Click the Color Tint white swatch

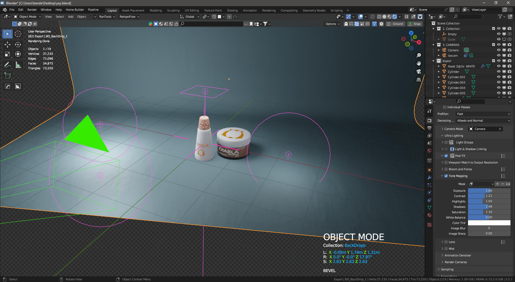tap(489, 223)
